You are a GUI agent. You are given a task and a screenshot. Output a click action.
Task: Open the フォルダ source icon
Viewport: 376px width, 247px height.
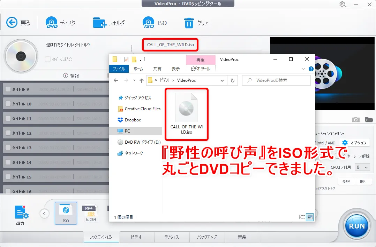[109, 23]
